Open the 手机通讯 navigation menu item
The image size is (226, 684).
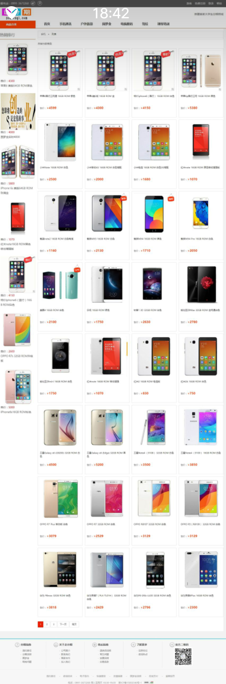click(x=65, y=24)
